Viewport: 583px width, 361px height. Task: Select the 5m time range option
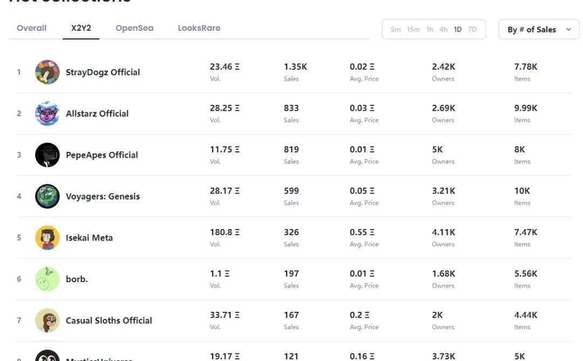point(396,30)
